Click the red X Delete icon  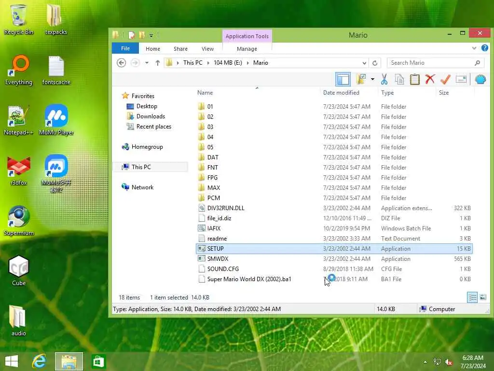(x=430, y=79)
